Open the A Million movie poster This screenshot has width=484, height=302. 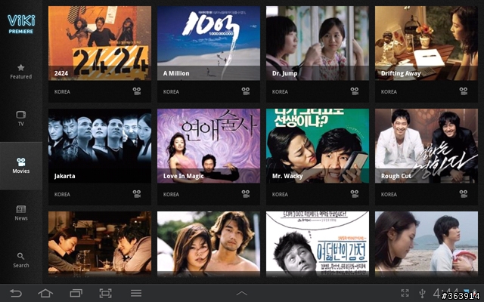pyautogui.click(x=209, y=43)
